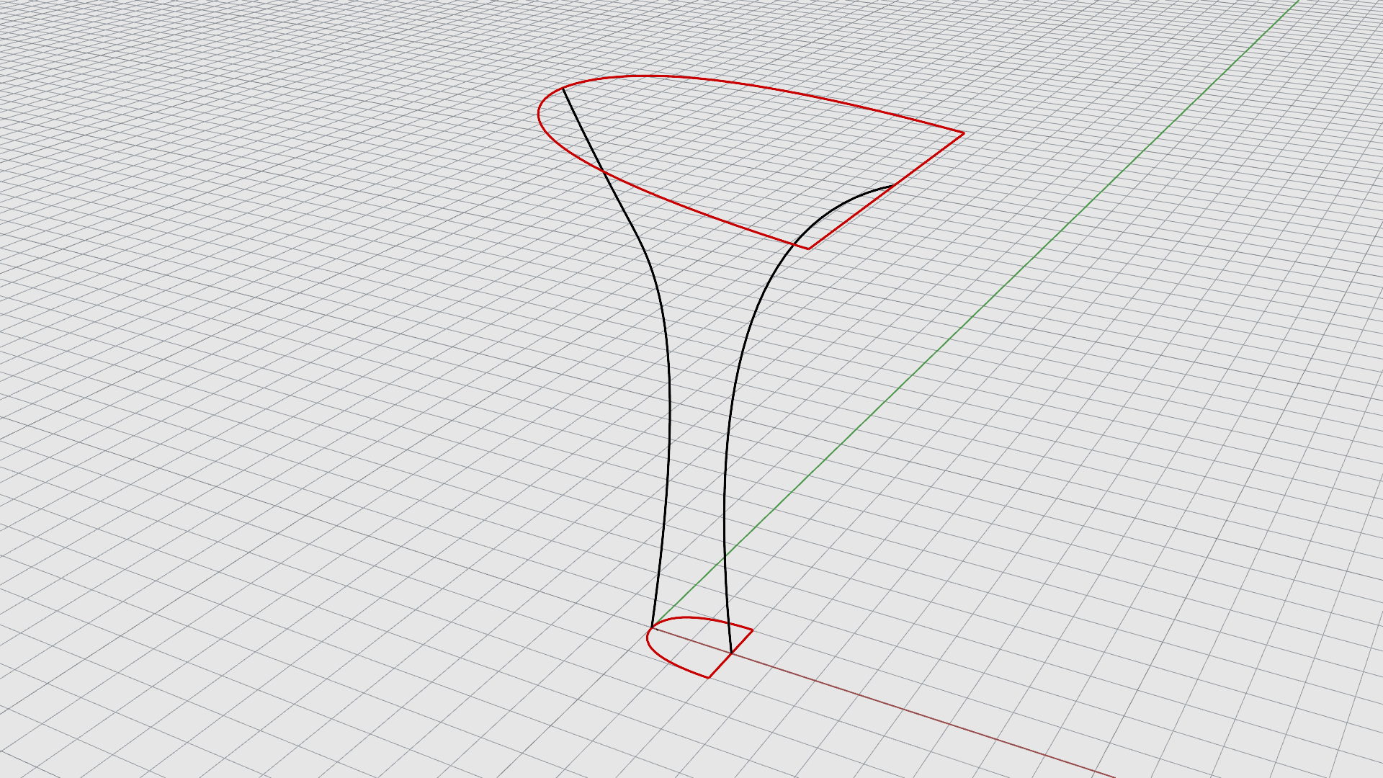Click rounded left tip of large red curve

[x=539, y=115]
